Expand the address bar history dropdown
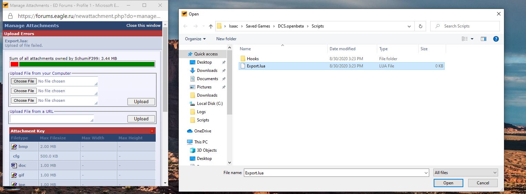This screenshot has width=526, height=194. click(x=409, y=26)
